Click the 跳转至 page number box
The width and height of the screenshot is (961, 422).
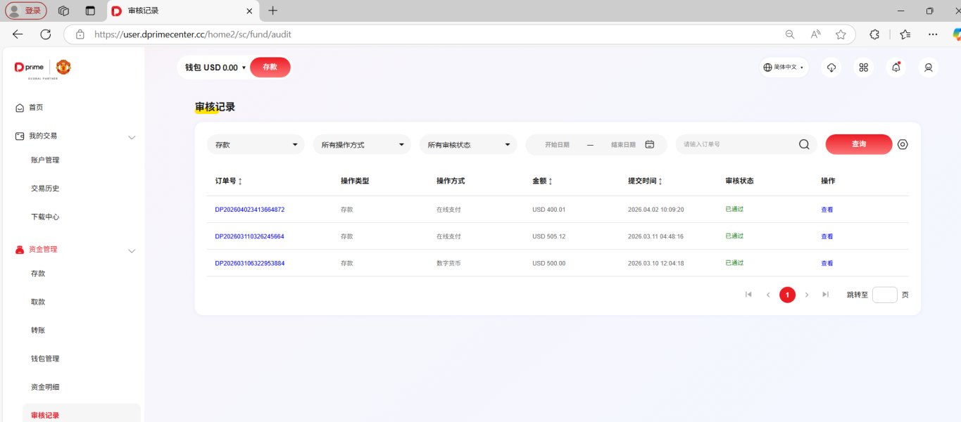(885, 295)
